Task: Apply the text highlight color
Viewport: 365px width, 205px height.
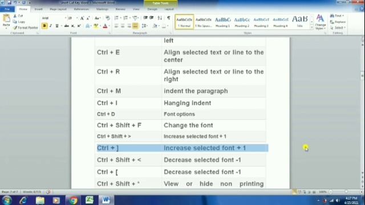Action: tap(96, 26)
